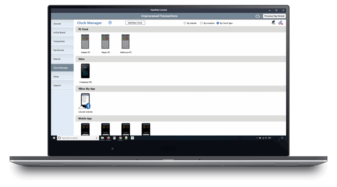The width and height of the screenshot is (337, 187).
Task: Open the Lincoln Jobsite XBlue Sky App
Action: [x=85, y=101]
